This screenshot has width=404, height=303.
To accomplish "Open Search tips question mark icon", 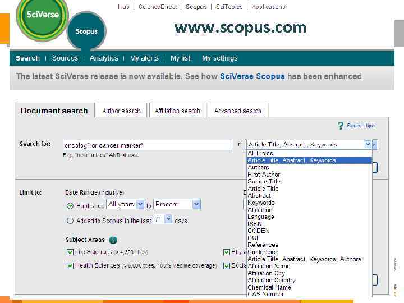I will pos(341,126).
